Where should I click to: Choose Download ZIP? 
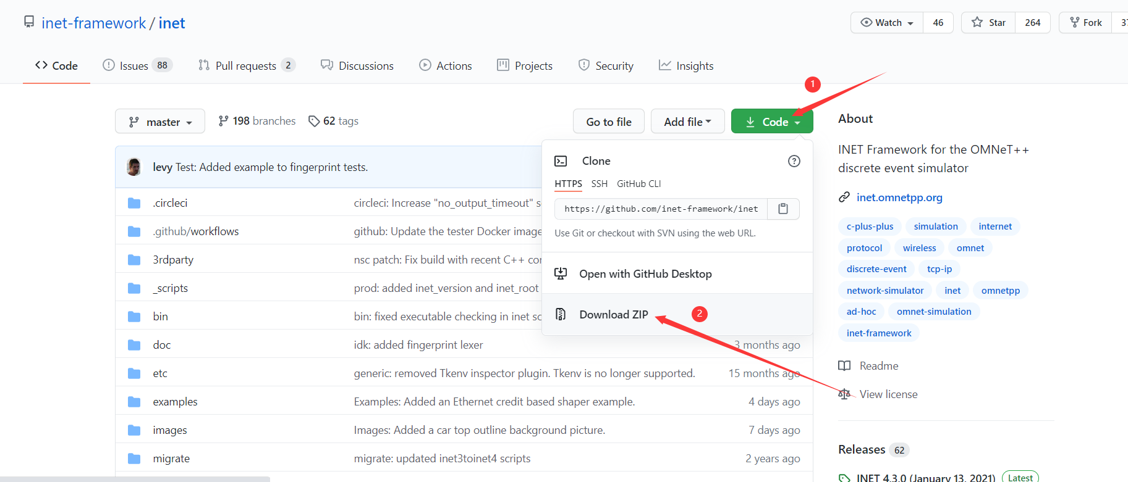click(677, 314)
